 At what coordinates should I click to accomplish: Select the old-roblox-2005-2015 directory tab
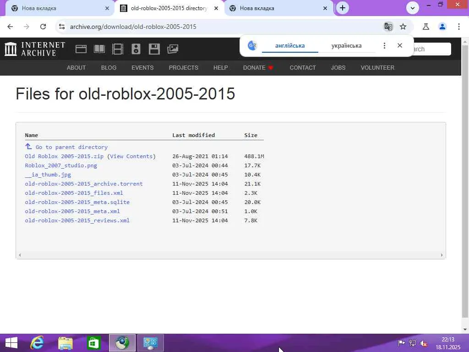(169, 8)
